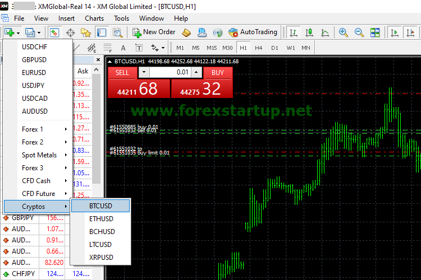Open the Strategy Tester magnifier icon
421x280 pixels.
tap(117, 32)
